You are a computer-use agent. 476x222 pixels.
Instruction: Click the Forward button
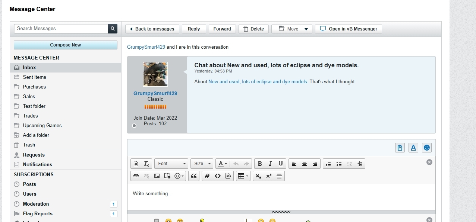coord(222,29)
